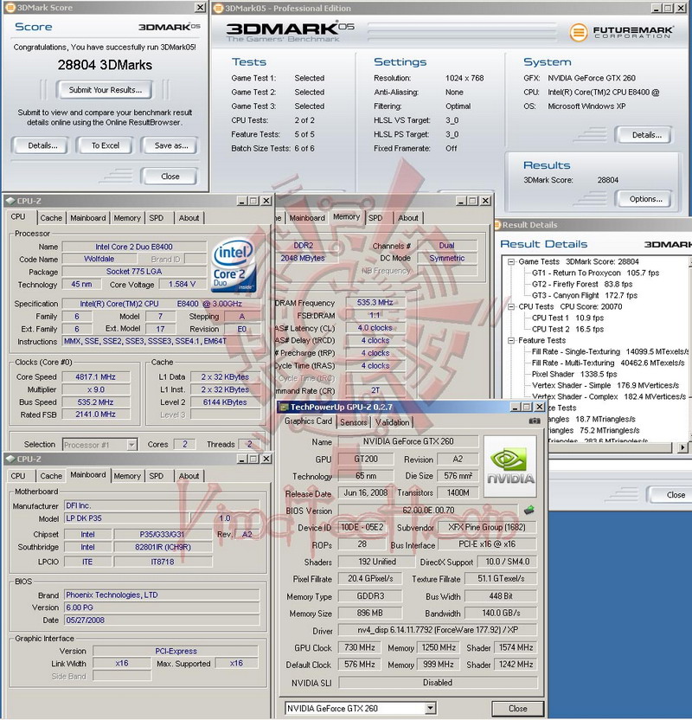692x720 pixels.
Task: Select Vertex Shader - Simple row
Action: [x=605, y=385]
